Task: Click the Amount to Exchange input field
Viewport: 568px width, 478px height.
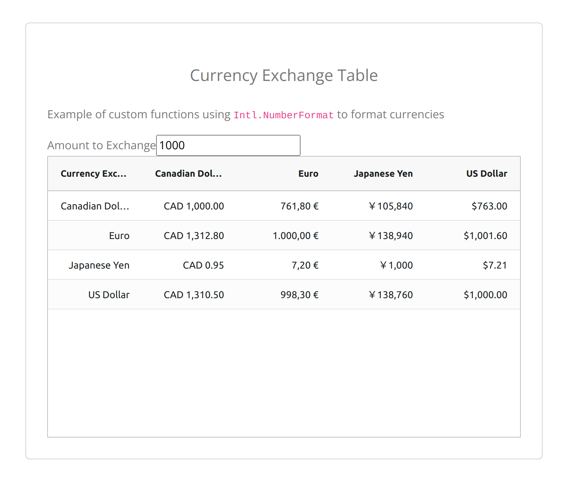Action: 228,145
